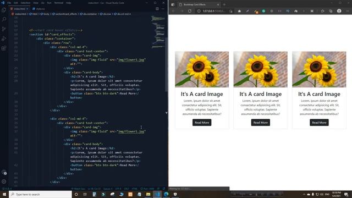Click the ENG language indicator
Screen dimensions: 352x198
[327, 194]
